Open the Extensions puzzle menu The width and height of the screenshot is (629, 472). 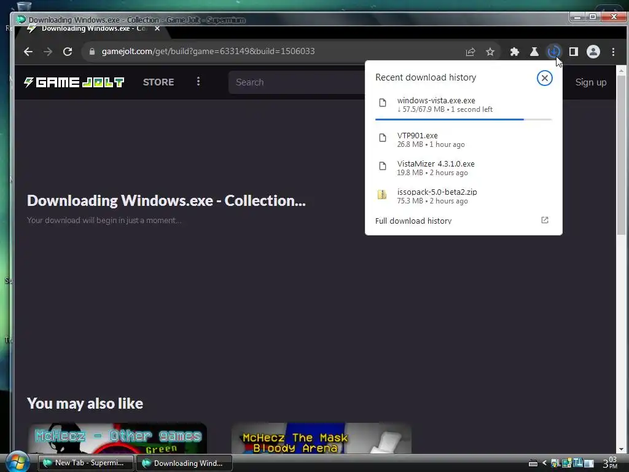click(x=514, y=52)
